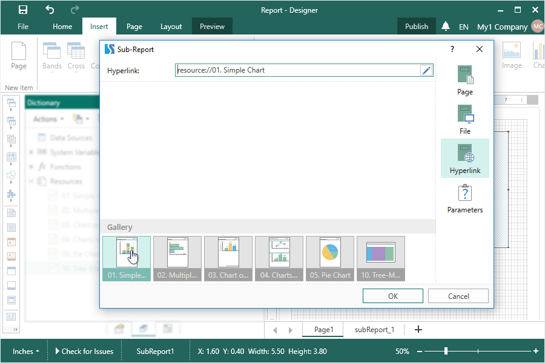Click the Dictionary panel header

pyautogui.click(x=62, y=103)
